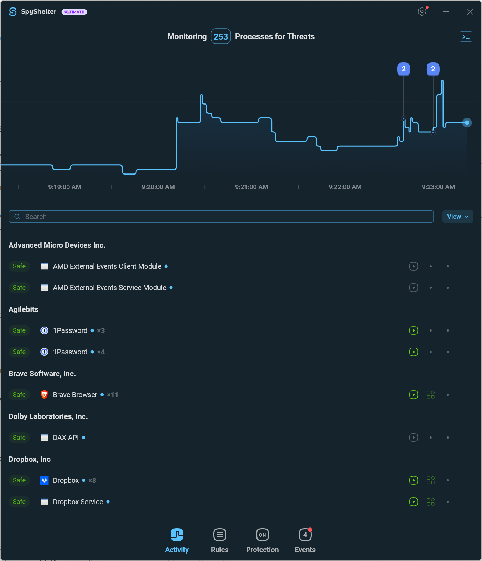Image resolution: width=482 pixels, height=561 pixels.
Task: Select the first '2' event marker on chart
Action: (404, 69)
